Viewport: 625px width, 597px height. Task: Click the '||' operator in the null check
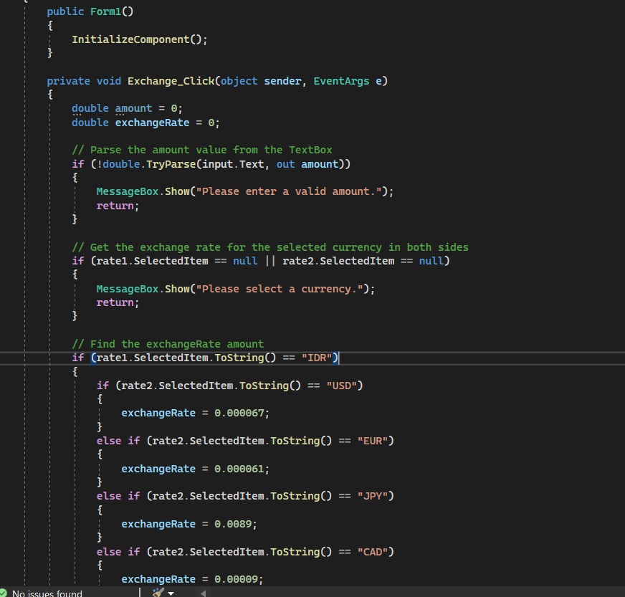pyautogui.click(x=269, y=261)
